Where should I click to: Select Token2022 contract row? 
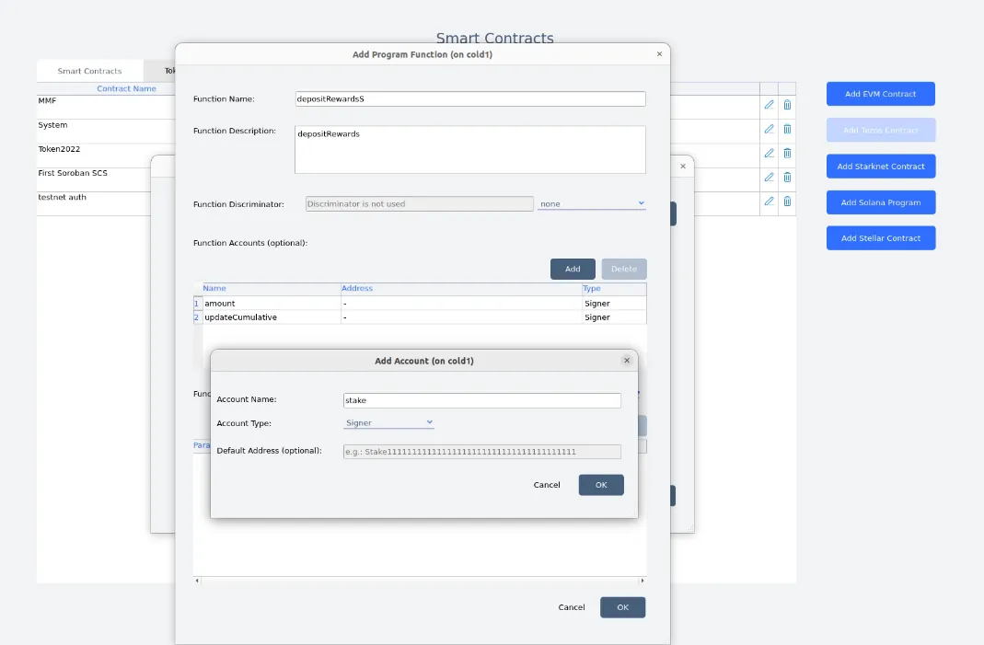[106, 155]
